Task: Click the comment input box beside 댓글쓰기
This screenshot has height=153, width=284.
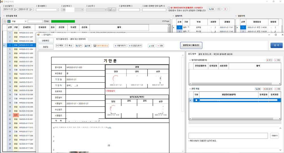Action: [228, 136]
